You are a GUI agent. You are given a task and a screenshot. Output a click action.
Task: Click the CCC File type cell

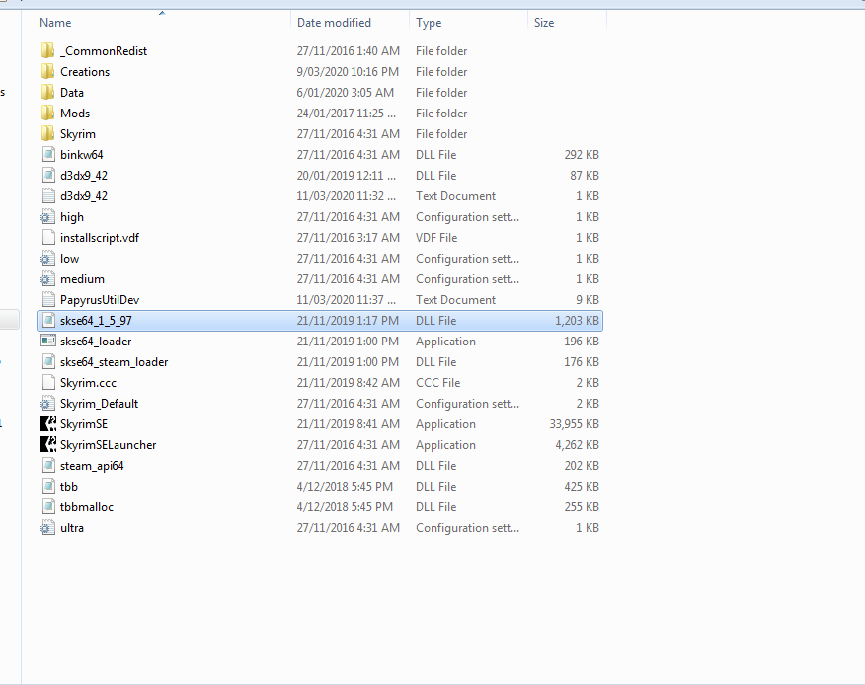438,383
